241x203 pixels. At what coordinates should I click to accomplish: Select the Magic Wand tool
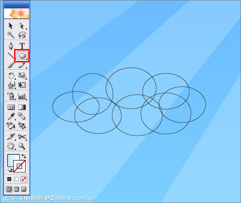pos(11,35)
